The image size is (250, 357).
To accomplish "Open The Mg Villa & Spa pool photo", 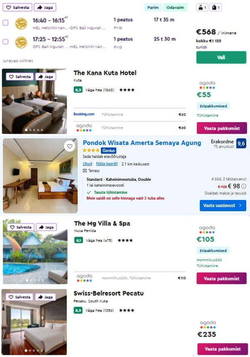I will click(x=35, y=252).
